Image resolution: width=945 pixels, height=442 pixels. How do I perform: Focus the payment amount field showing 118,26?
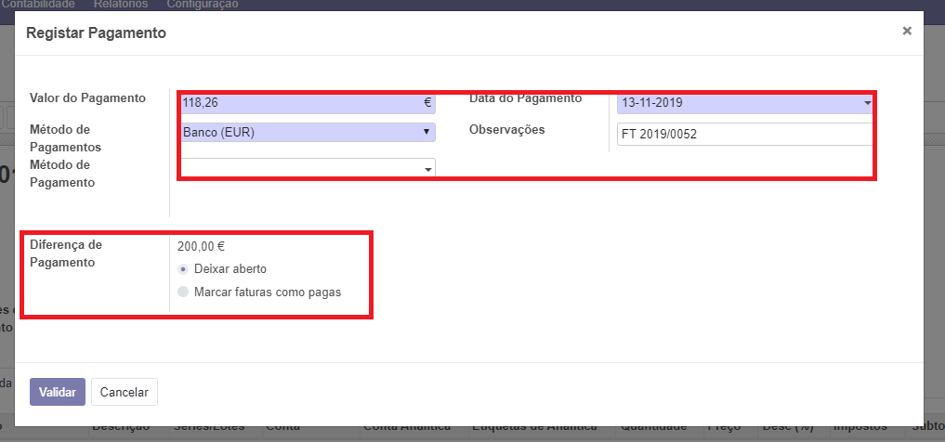297,103
